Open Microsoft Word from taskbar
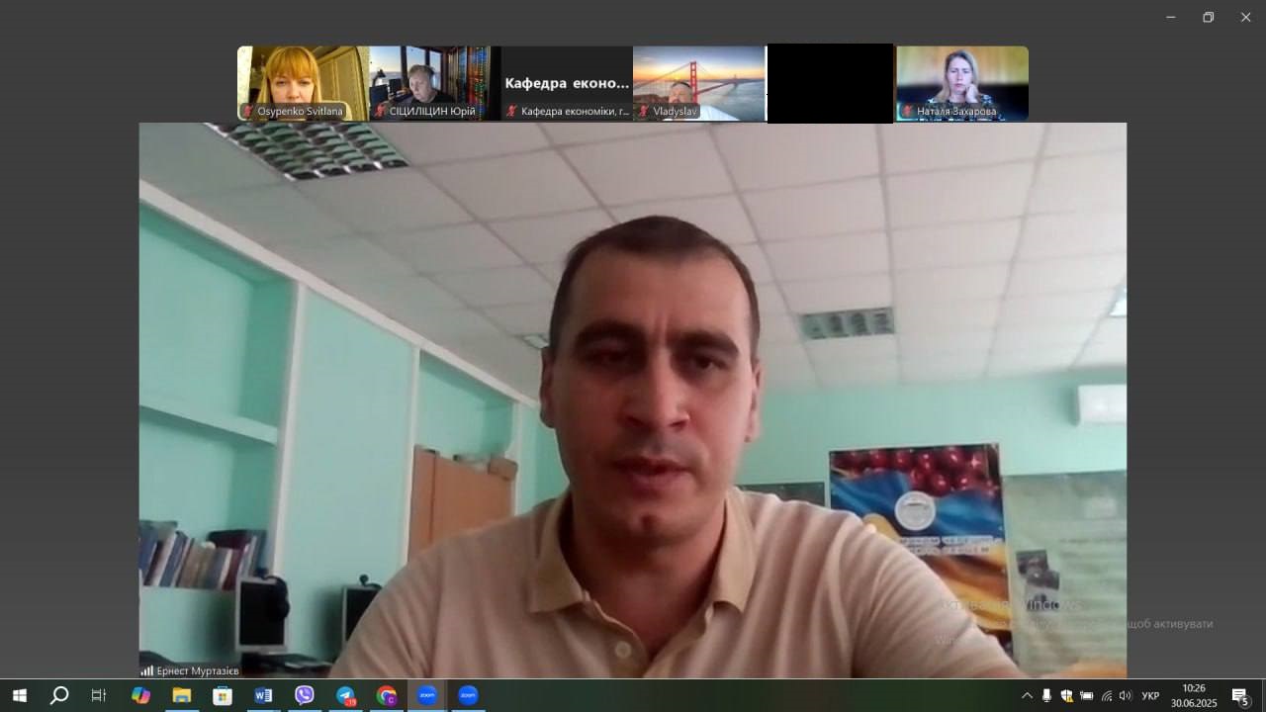The image size is (1266, 712). pyautogui.click(x=263, y=695)
